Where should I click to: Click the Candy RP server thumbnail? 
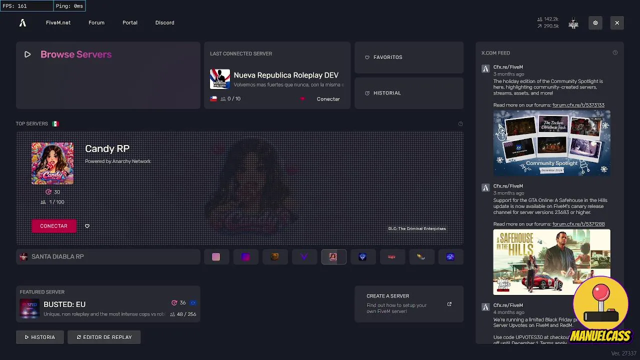[52, 163]
